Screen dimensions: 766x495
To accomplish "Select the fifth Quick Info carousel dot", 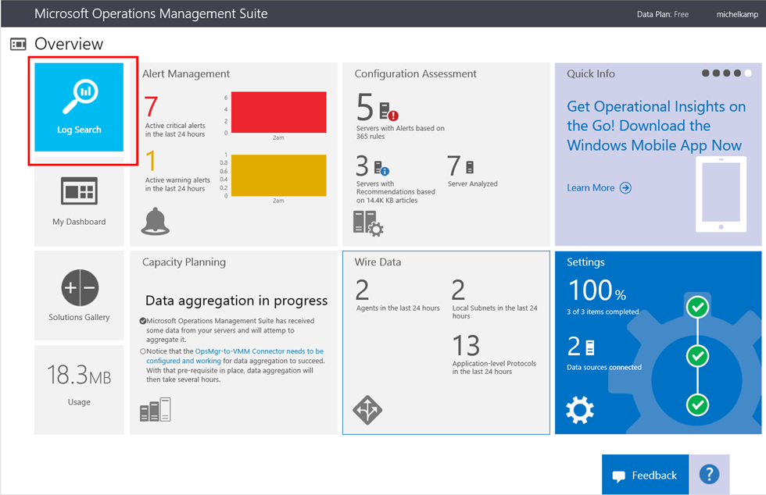I will coord(748,73).
